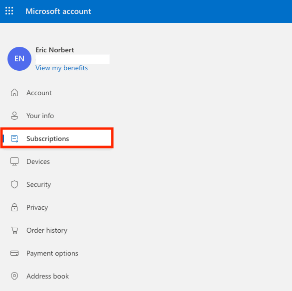Click the Address book location pin icon
Screen dimensions: 292x291
(x=14, y=276)
